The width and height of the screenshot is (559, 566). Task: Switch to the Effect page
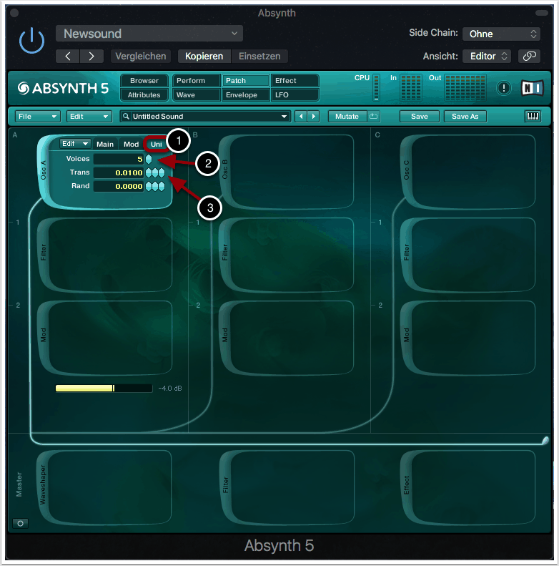point(295,80)
